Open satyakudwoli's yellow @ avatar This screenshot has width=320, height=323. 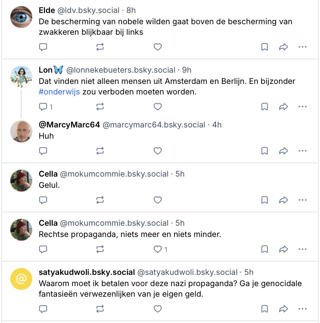tap(21, 279)
